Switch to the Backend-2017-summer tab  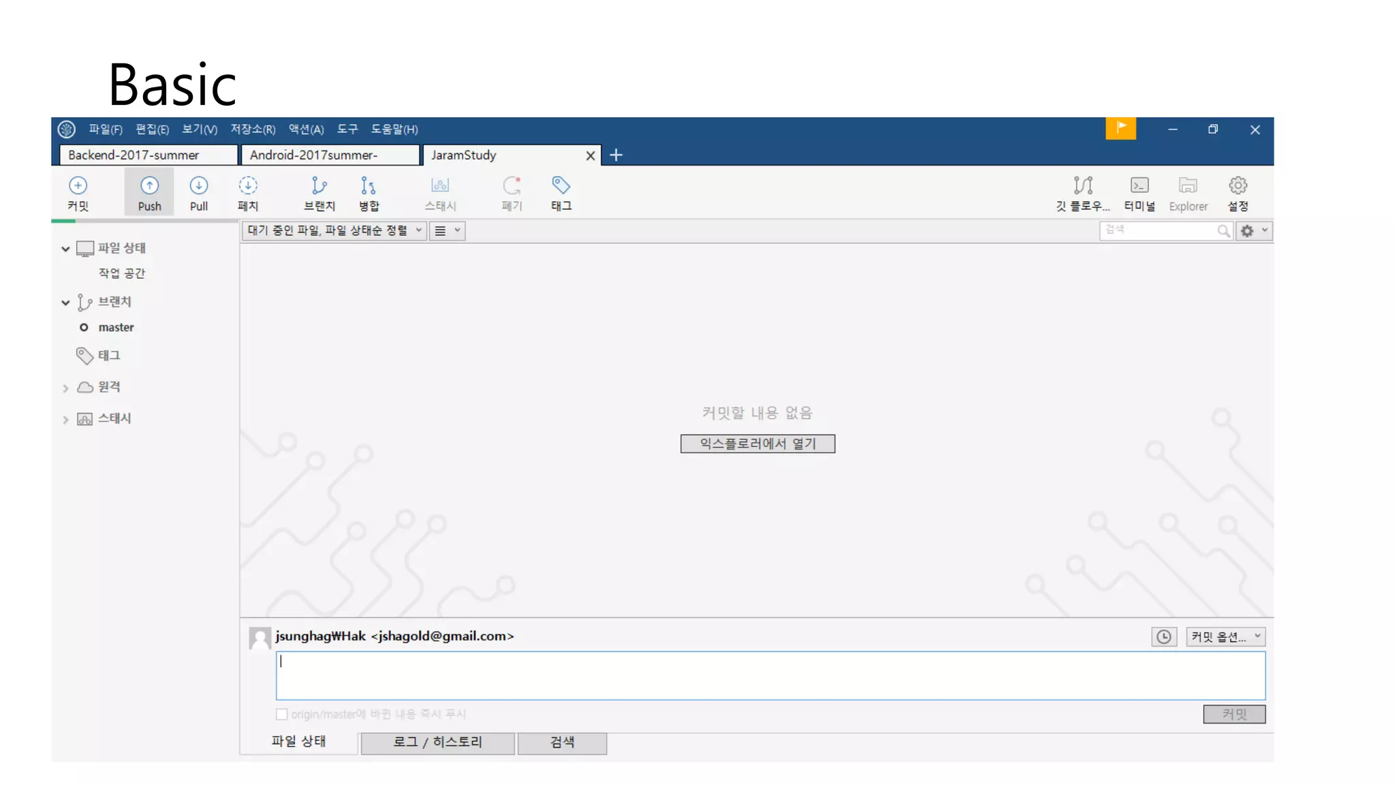[x=148, y=155]
